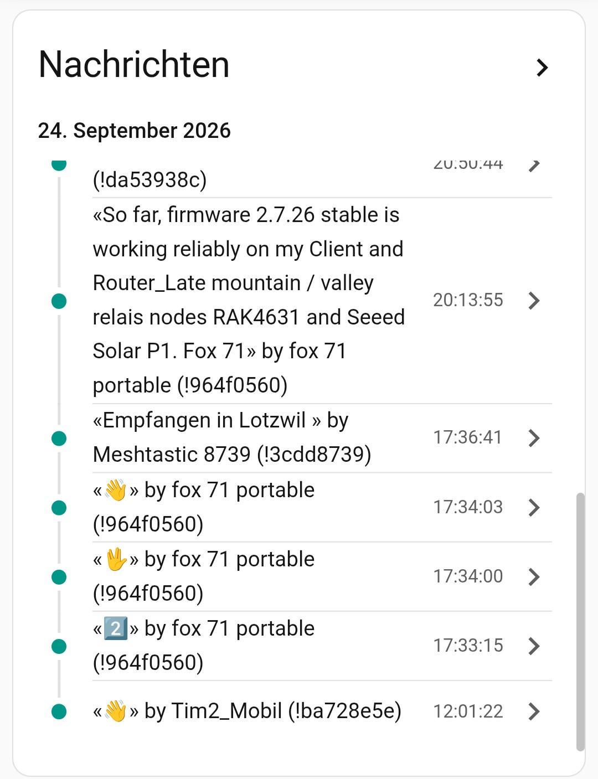The height and width of the screenshot is (779, 598).
Task: Click the timeline dot for firmware message
Action: pos(59,301)
